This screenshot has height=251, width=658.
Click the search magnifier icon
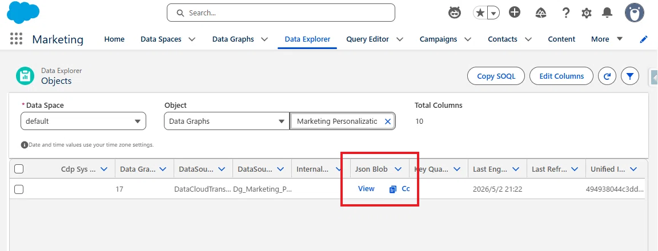[x=180, y=13]
